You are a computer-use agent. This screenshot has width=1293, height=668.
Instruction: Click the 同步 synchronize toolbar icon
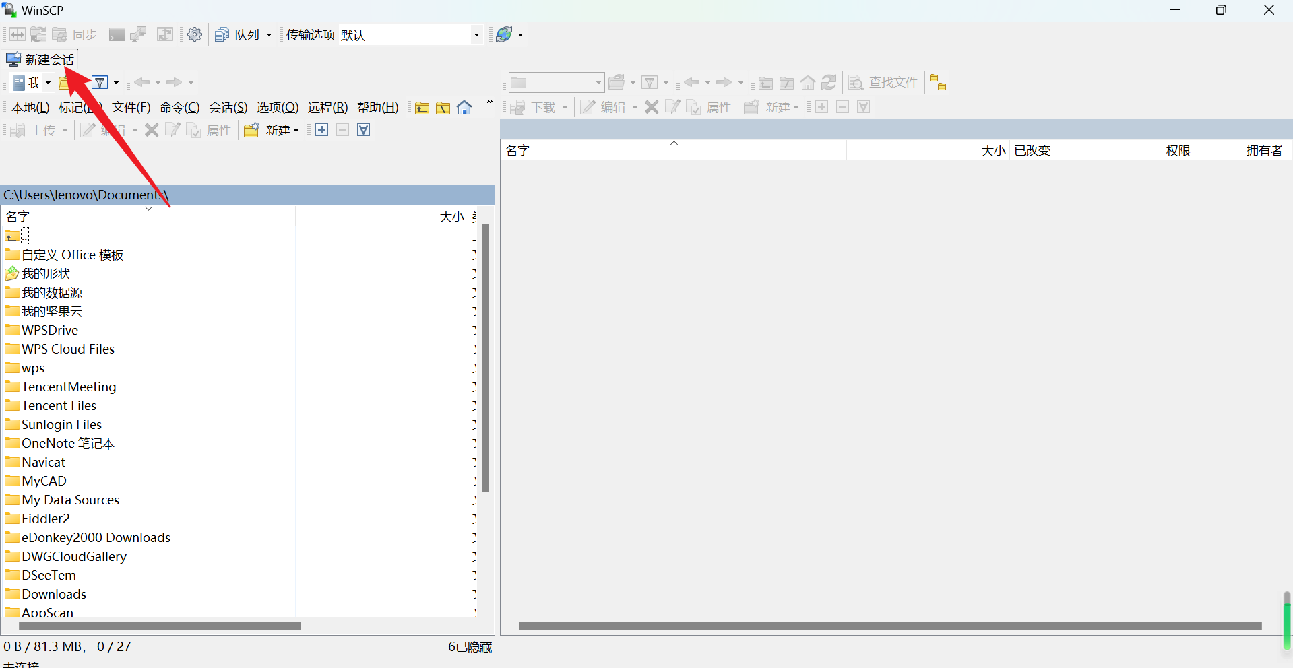84,34
